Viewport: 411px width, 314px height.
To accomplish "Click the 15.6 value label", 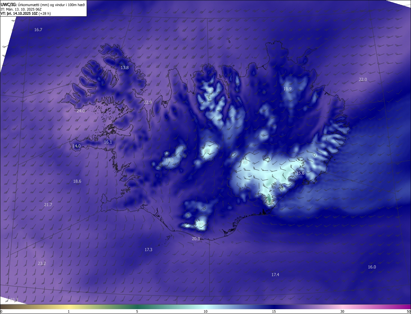I will pyautogui.click(x=300, y=173).
